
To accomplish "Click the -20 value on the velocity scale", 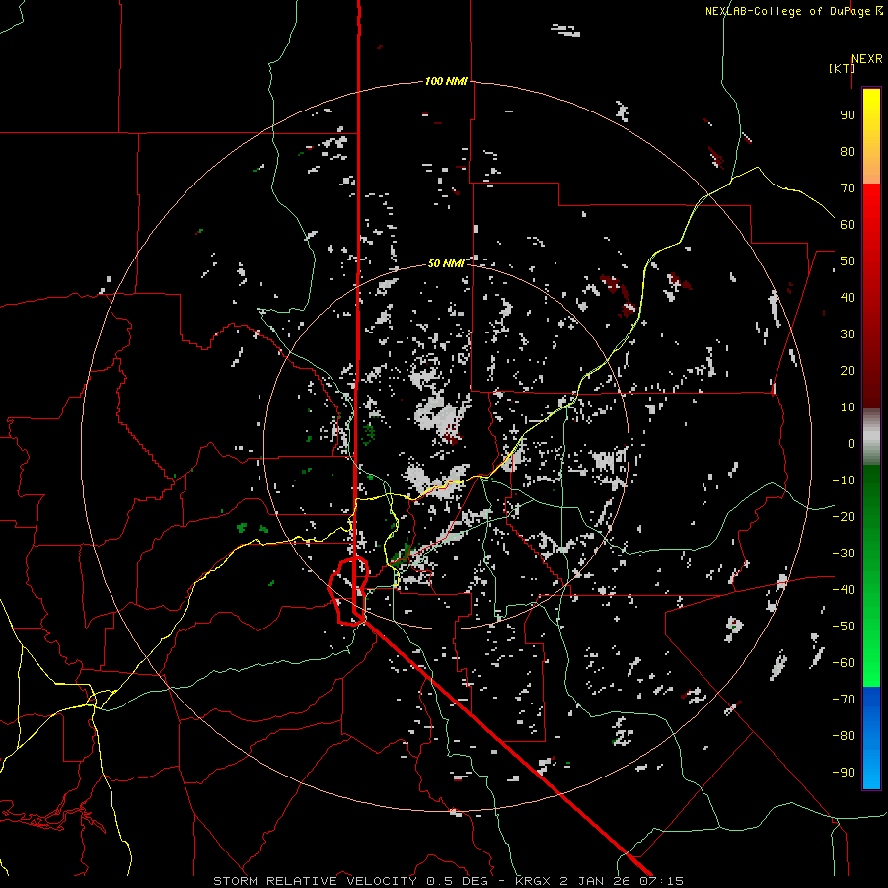I will point(844,516).
